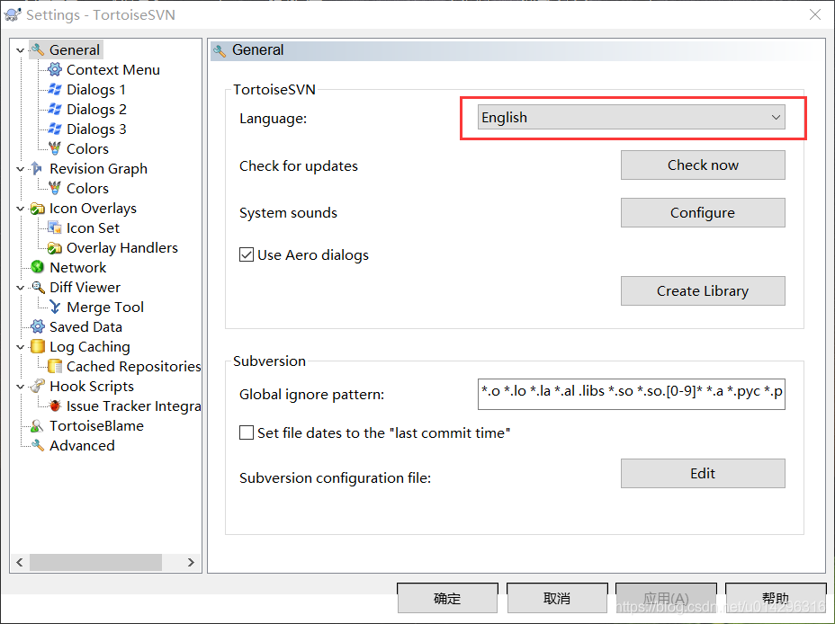Click the Diff Viewer magnifier icon

(37, 287)
